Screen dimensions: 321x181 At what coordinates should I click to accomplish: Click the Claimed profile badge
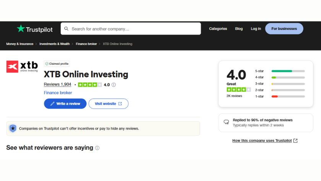click(57, 64)
